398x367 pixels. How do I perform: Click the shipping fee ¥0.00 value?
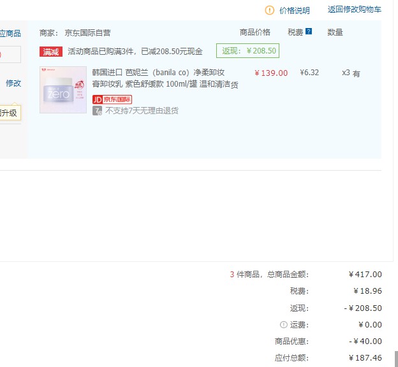[370, 325]
